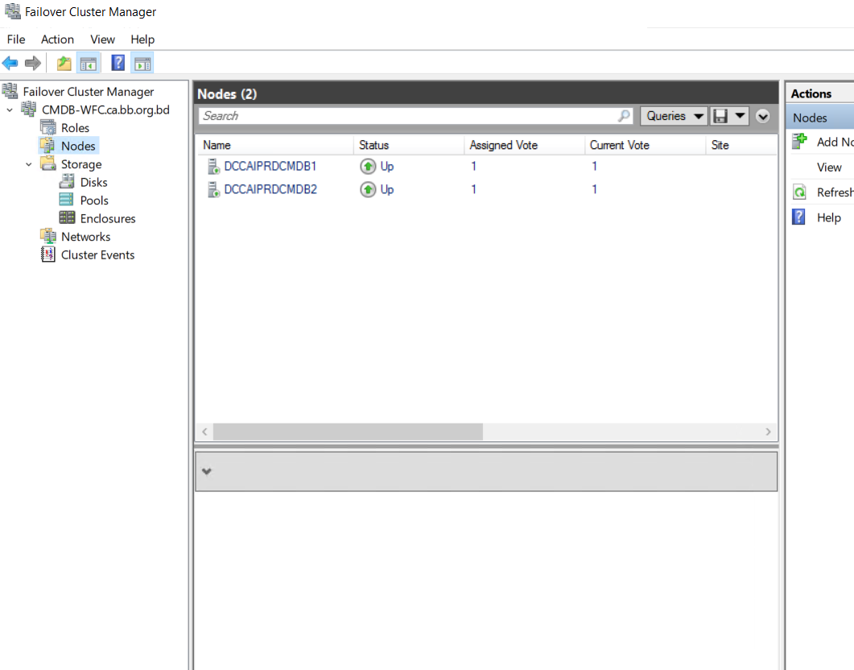Open the Action menu
This screenshot has height=670, width=854.
[57, 39]
